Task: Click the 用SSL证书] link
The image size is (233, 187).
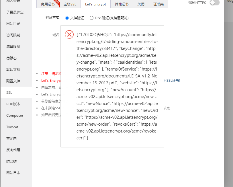Action: coord(172,81)
